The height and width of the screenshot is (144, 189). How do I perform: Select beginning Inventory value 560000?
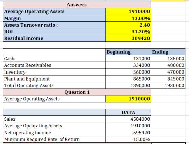pyautogui.click(x=128, y=72)
